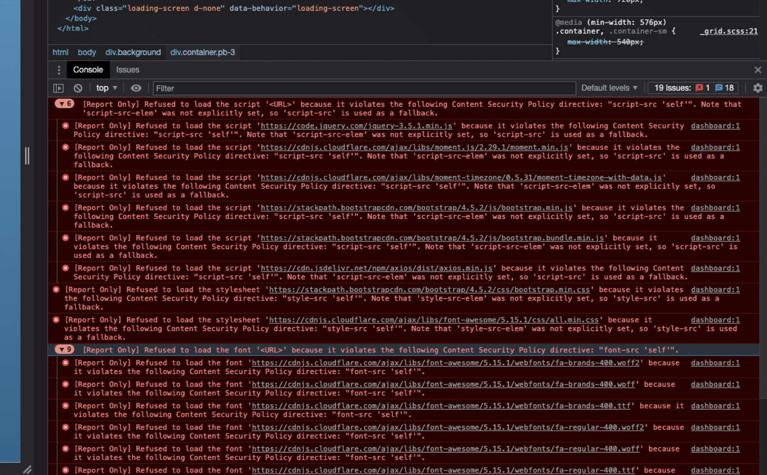Viewport: 767px width, 475px height.
Task: Open the moment.min.js URL
Action: click(414, 147)
